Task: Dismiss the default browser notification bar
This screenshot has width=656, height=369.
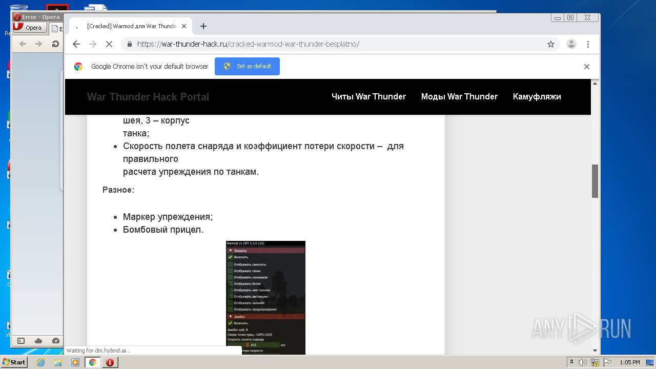Action: (x=587, y=67)
